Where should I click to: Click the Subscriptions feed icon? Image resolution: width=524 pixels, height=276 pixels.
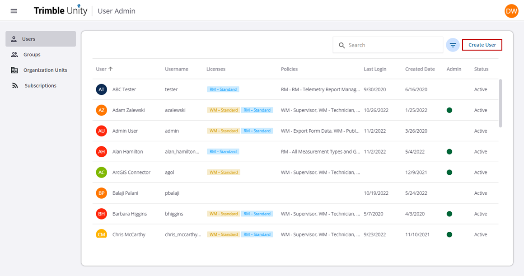coord(14,85)
